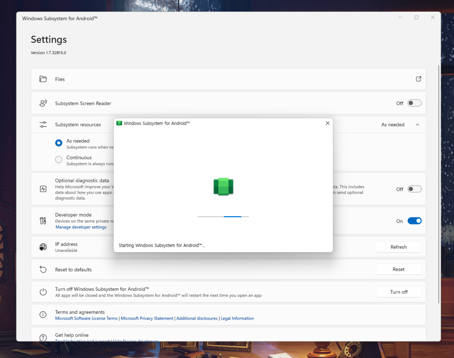
Task: Click the Reset to defaults icon
Action: (43, 270)
